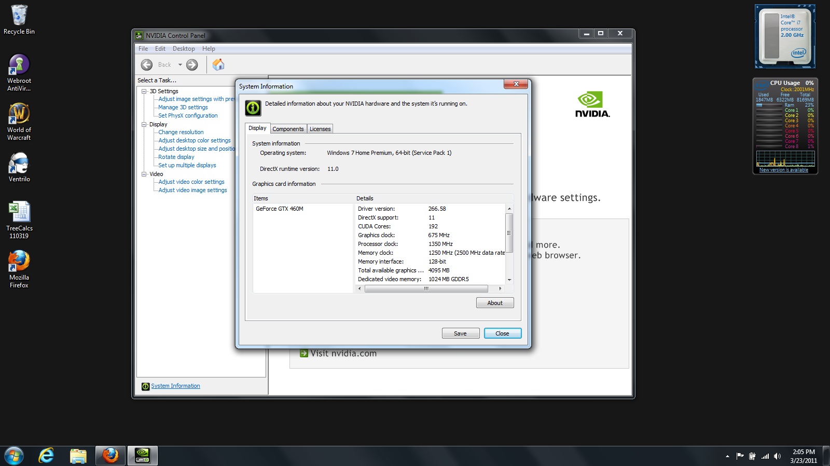The image size is (830, 466).
Task: Open the Home icon in NVIDIA toolbar
Action: (218, 64)
